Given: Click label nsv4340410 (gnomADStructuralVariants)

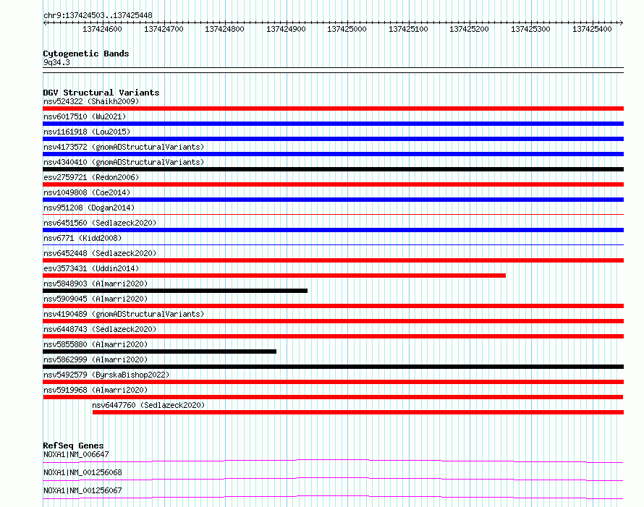Looking at the screenshot, I should (x=124, y=162).
